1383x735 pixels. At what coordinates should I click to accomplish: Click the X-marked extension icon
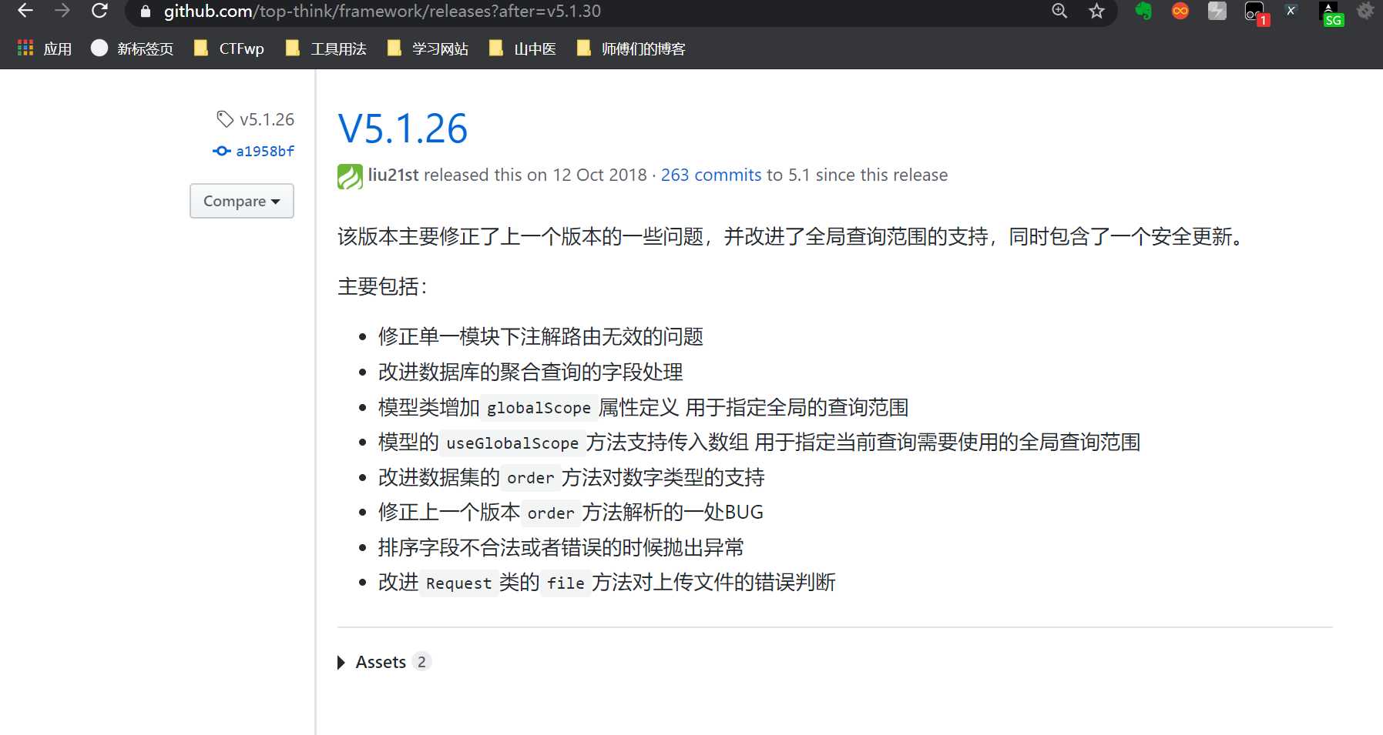coord(1291,10)
